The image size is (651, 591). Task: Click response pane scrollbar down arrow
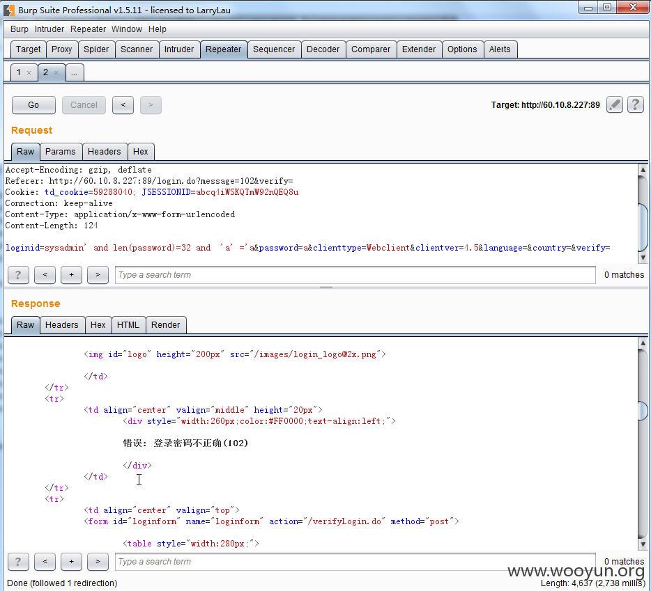[643, 544]
